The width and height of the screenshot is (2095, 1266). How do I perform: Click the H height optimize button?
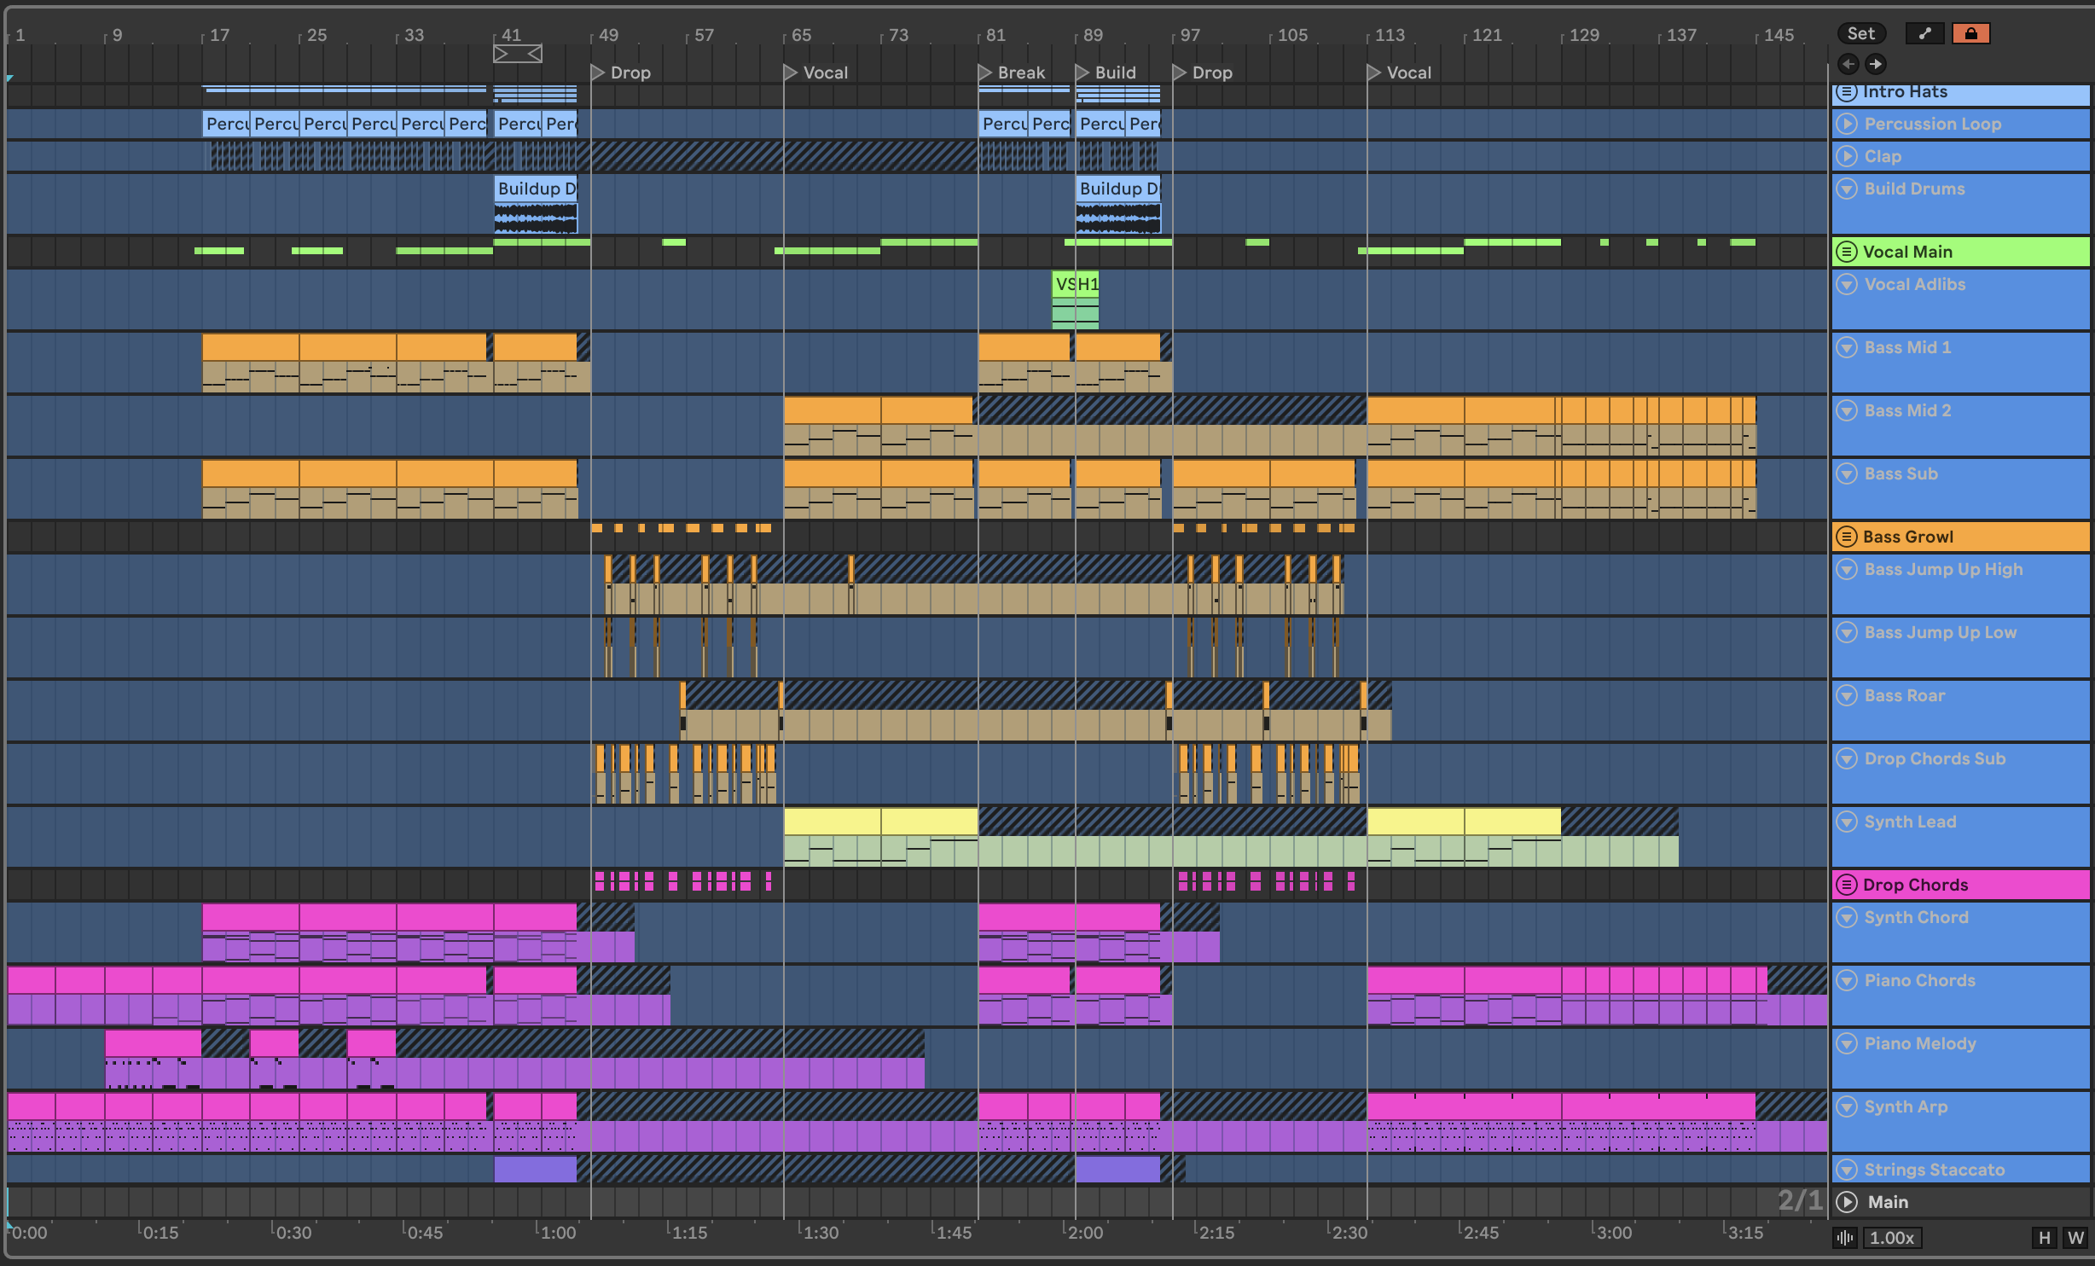coord(2044,1238)
